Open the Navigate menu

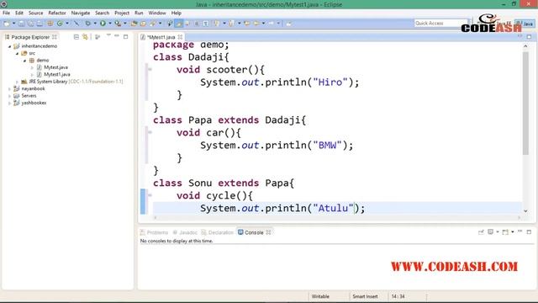81,13
